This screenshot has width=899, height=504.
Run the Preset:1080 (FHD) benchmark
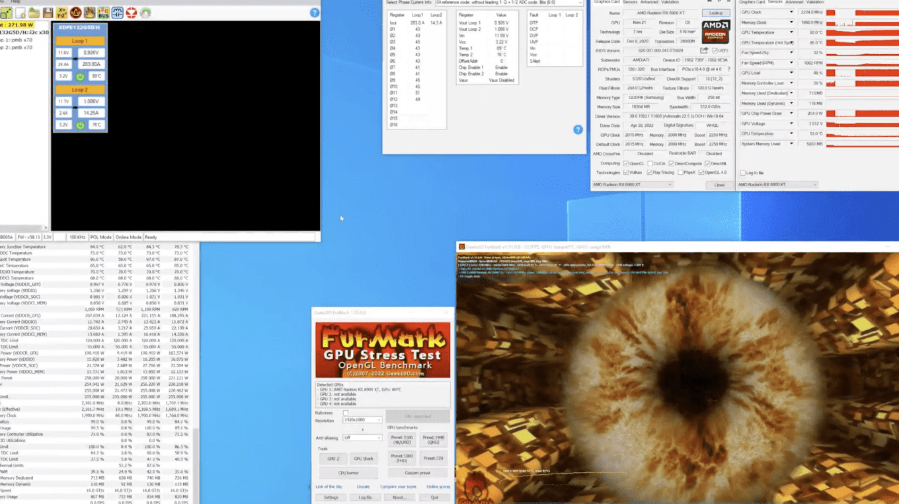(x=402, y=458)
